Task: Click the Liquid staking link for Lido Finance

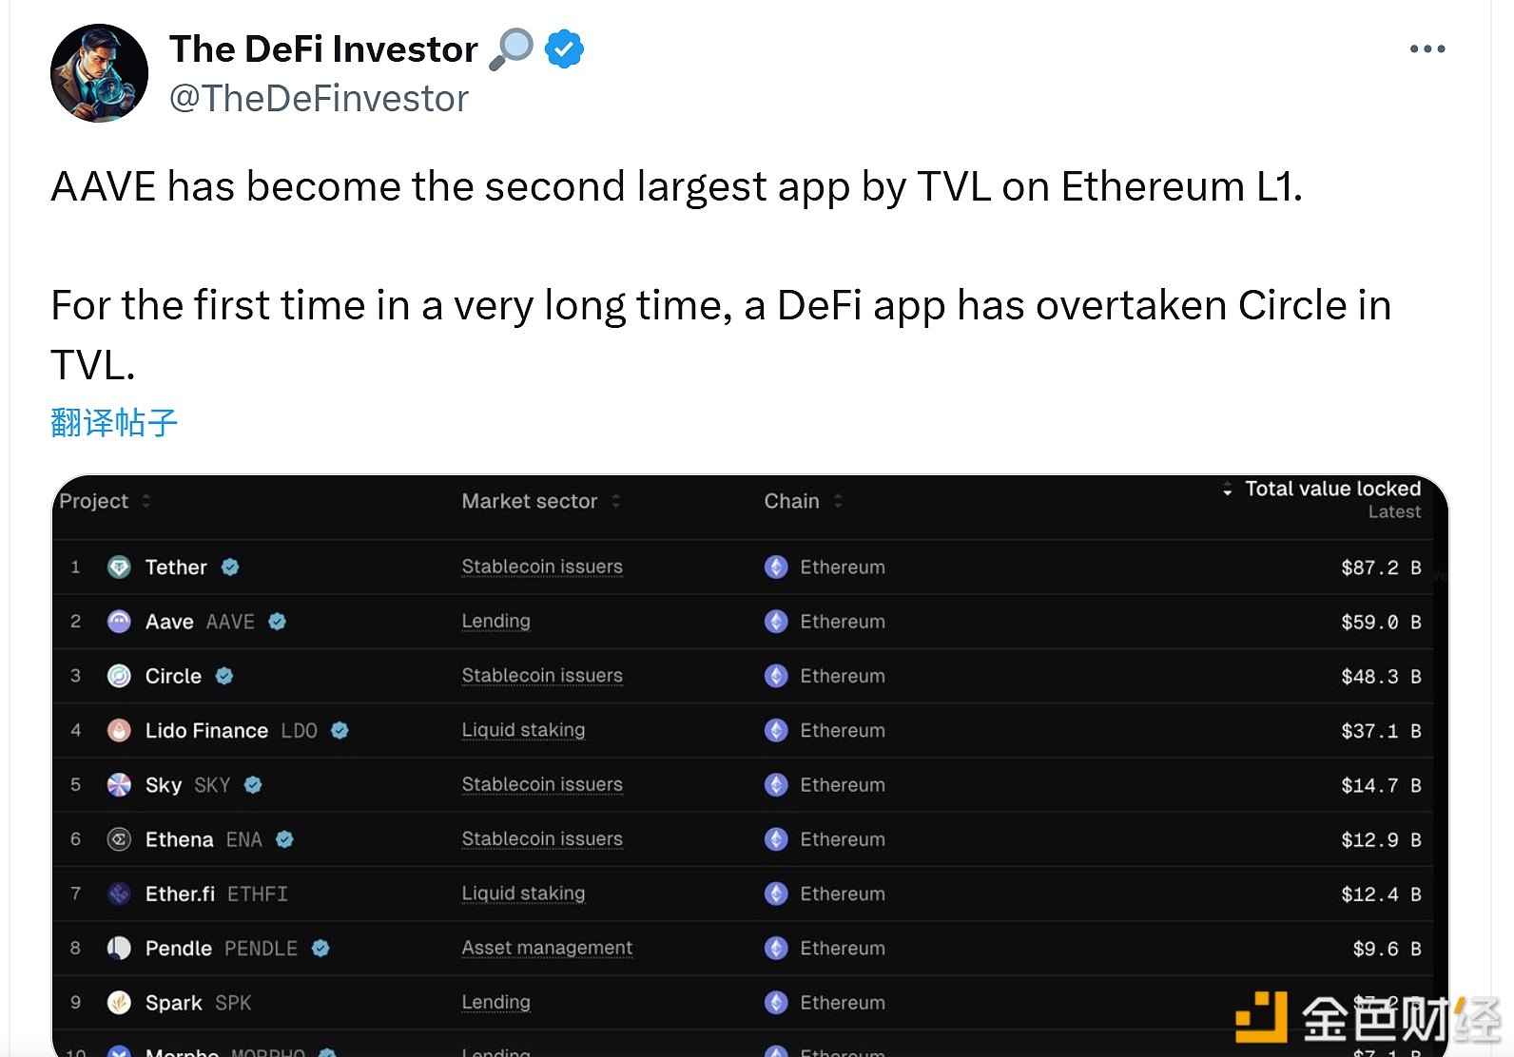Action: [x=523, y=730]
